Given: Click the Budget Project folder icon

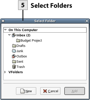Looking at the screenshot, I should click(x=18, y=41).
